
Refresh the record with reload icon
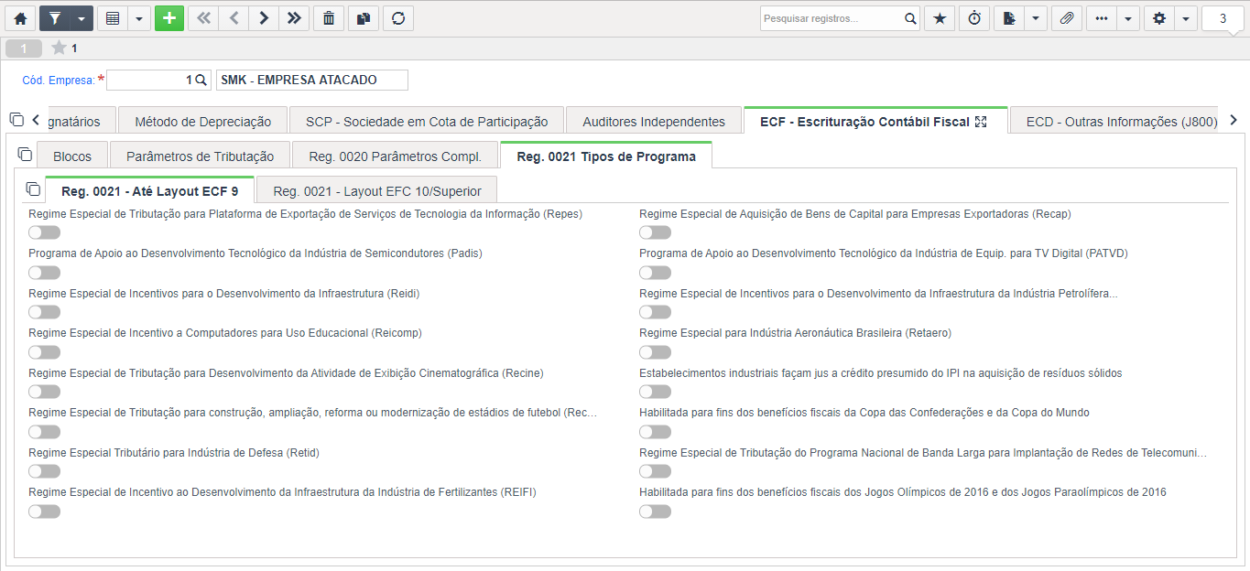coord(398,18)
